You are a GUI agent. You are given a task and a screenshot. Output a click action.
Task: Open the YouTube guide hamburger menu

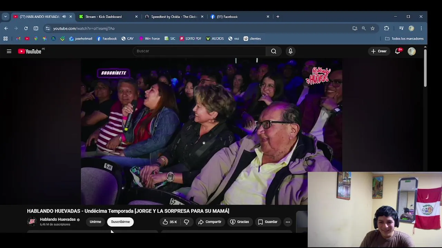pos(9,51)
